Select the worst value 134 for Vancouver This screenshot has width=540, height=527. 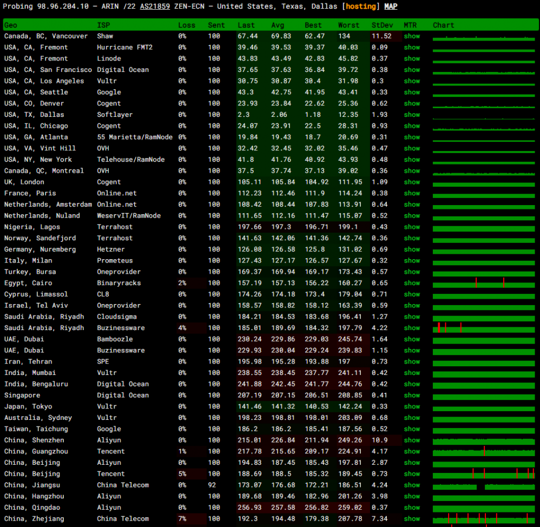pyautogui.click(x=344, y=36)
